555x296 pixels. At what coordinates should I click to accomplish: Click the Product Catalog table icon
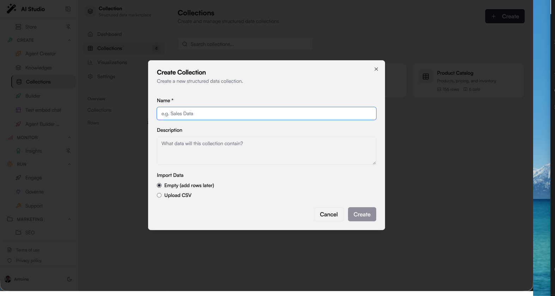pyautogui.click(x=426, y=76)
